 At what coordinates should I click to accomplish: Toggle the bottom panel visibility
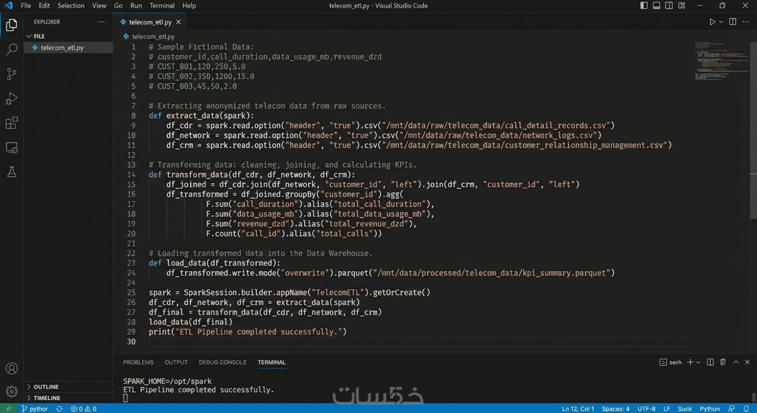pyautogui.click(x=656, y=5)
